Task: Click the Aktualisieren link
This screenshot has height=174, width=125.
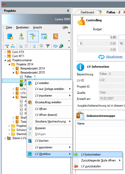Action: pos(114,57)
